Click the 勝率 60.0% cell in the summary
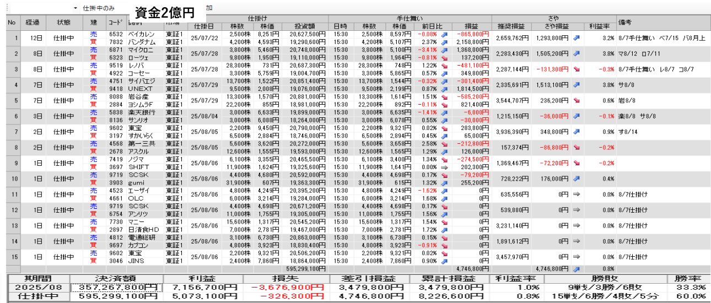Screen dimensions: 711x303 coord(689,296)
